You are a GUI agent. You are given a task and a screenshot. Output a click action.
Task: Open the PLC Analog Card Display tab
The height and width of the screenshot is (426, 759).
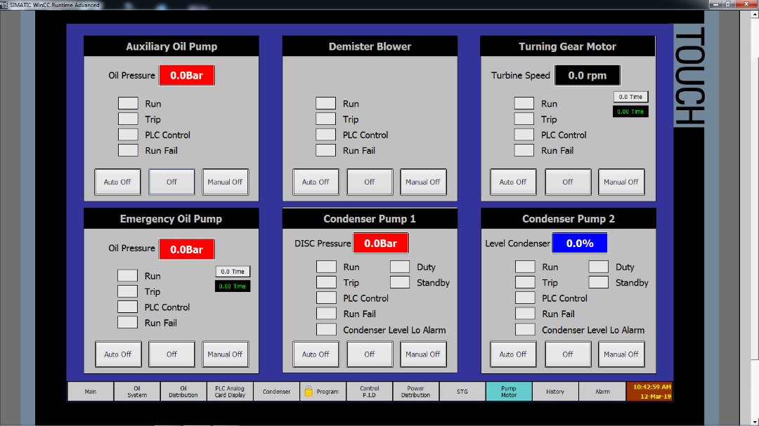(x=230, y=392)
